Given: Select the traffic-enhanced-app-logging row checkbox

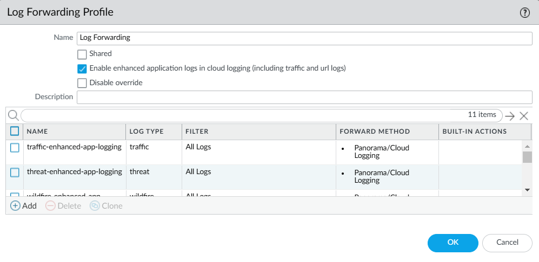Looking at the screenshot, I should click(x=15, y=147).
